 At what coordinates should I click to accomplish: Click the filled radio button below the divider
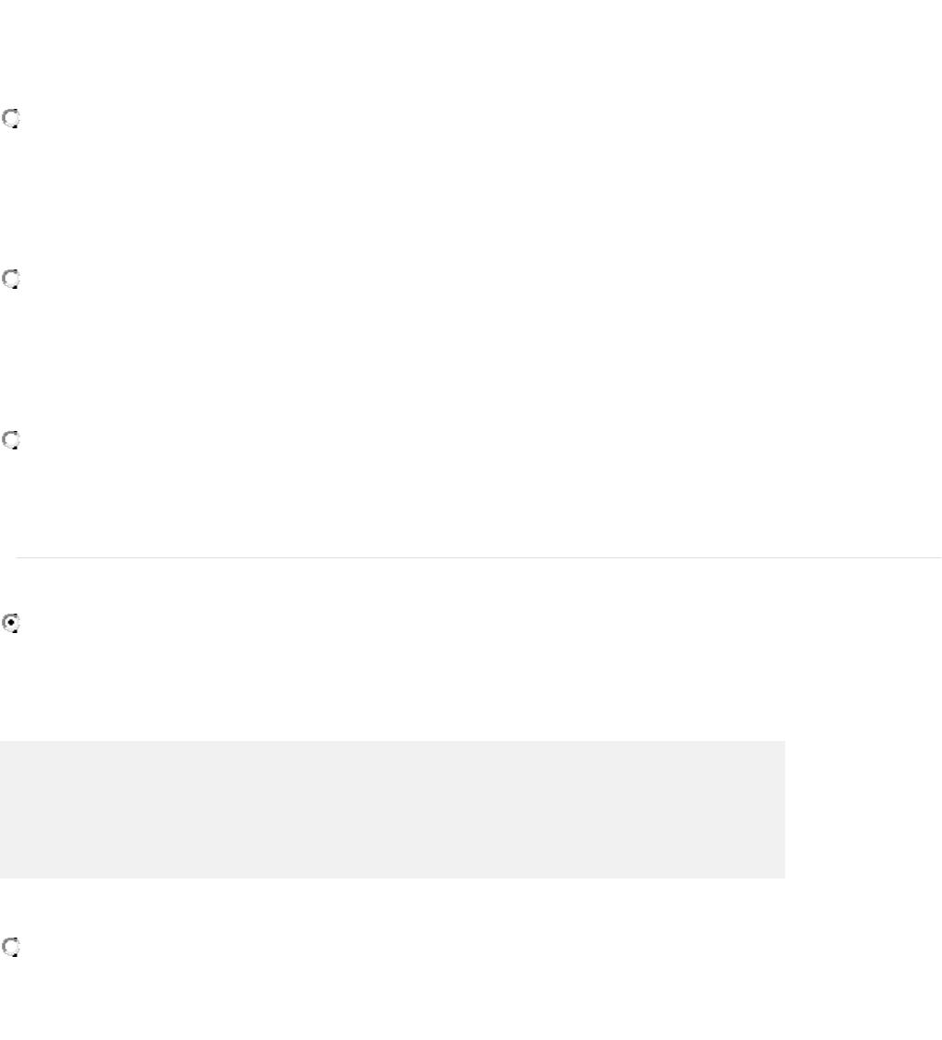point(11,624)
